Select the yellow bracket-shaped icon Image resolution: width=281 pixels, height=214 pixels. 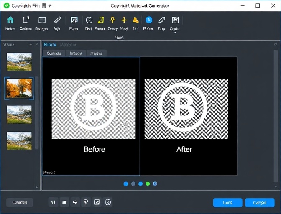click(101, 20)
